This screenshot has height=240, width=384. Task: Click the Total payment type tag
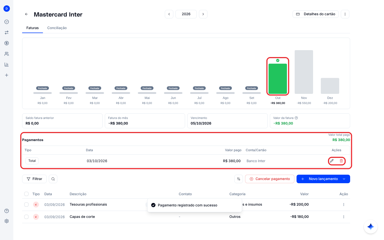pyautogui.click(x=32, y=161)
